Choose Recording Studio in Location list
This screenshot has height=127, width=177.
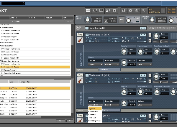coord(95,121)
